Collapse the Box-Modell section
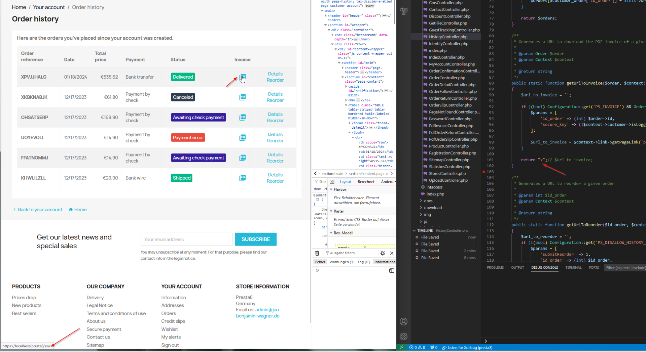 331,233
